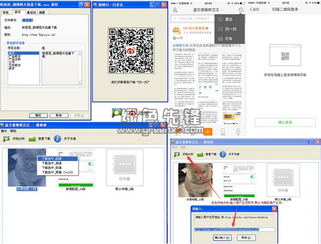Select 默认专辑_0张 album in input-dialog window
Screen dimensions: 321x244
[283, 180]
